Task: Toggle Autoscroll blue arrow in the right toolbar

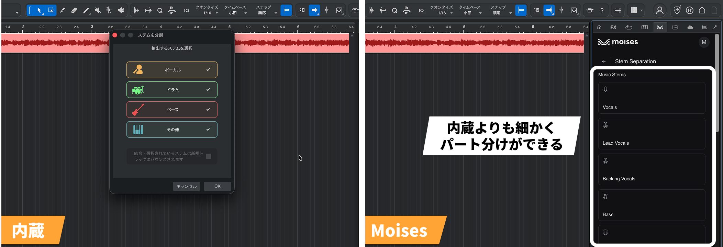Action: [x=549, y=10]
